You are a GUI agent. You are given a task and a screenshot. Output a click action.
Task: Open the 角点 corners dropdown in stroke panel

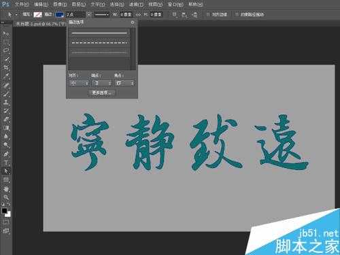pos(125,84)
